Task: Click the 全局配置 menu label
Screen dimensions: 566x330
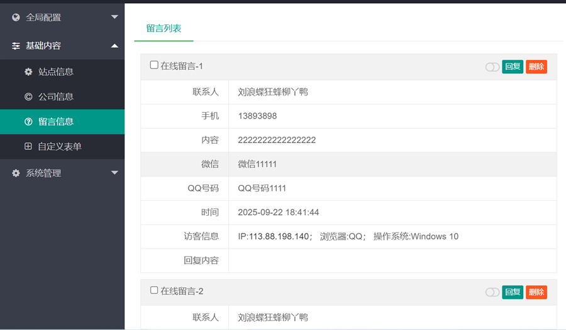Action: click(x=43, y=18)
